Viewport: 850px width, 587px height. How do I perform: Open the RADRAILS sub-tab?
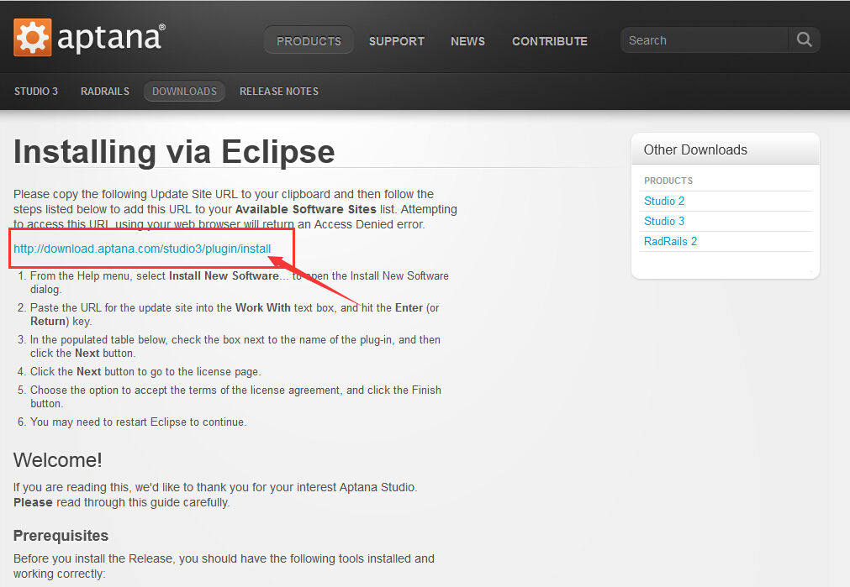pos(105,92)
